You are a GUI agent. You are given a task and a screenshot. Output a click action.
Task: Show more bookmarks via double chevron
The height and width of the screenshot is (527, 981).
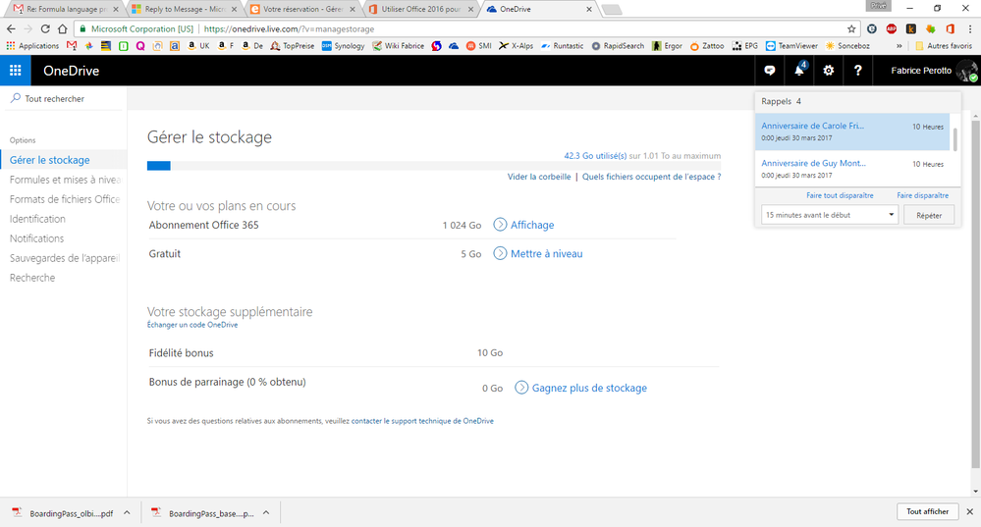899,46
